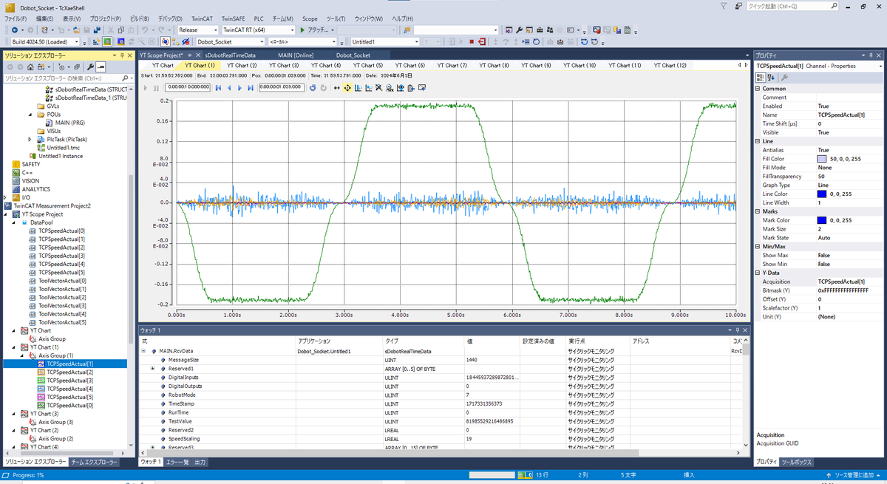Image resolution: width=887 pixels, height=484 pixels.
Task: Click the TwinCAT activate configuration icon
Action: (96, 41)
